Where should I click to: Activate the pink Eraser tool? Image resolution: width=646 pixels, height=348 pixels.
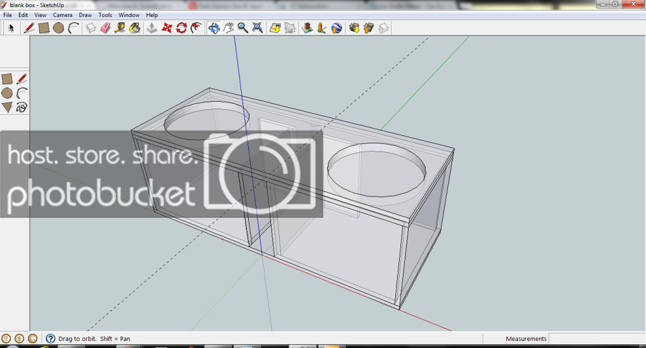[x=105, y=28]
